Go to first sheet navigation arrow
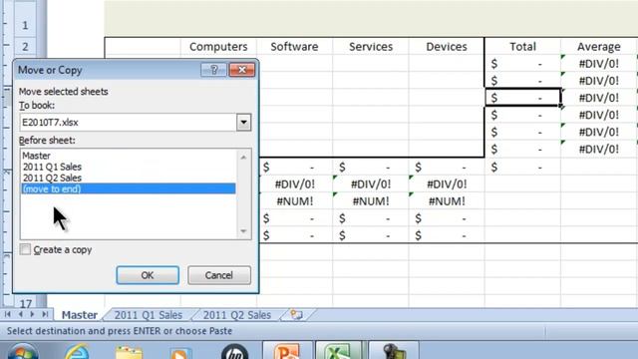This screenshot has height=359, width=638. click(x=7, y=314)
